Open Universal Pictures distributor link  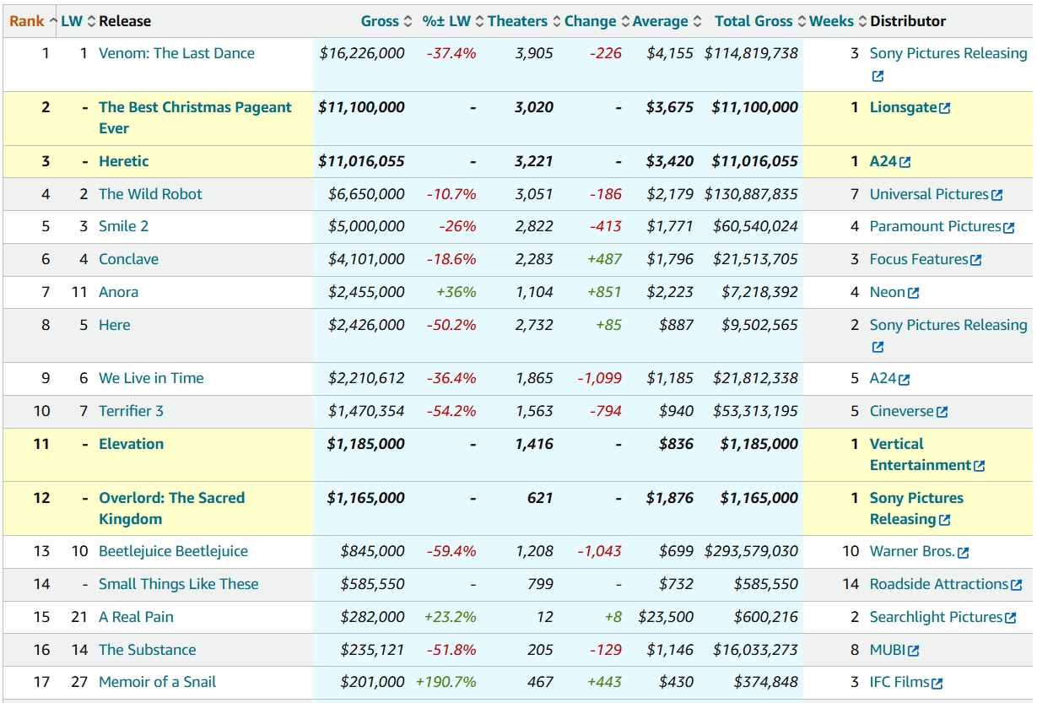(x=929, y=194)
